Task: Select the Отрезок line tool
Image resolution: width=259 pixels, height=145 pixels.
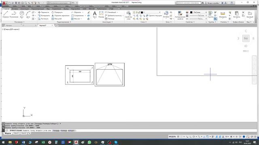Action: (x=6, y=14)
